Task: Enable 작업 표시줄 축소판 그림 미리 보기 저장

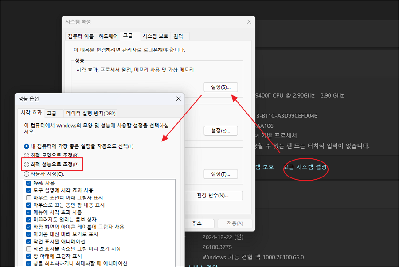Action: [29, 249]
